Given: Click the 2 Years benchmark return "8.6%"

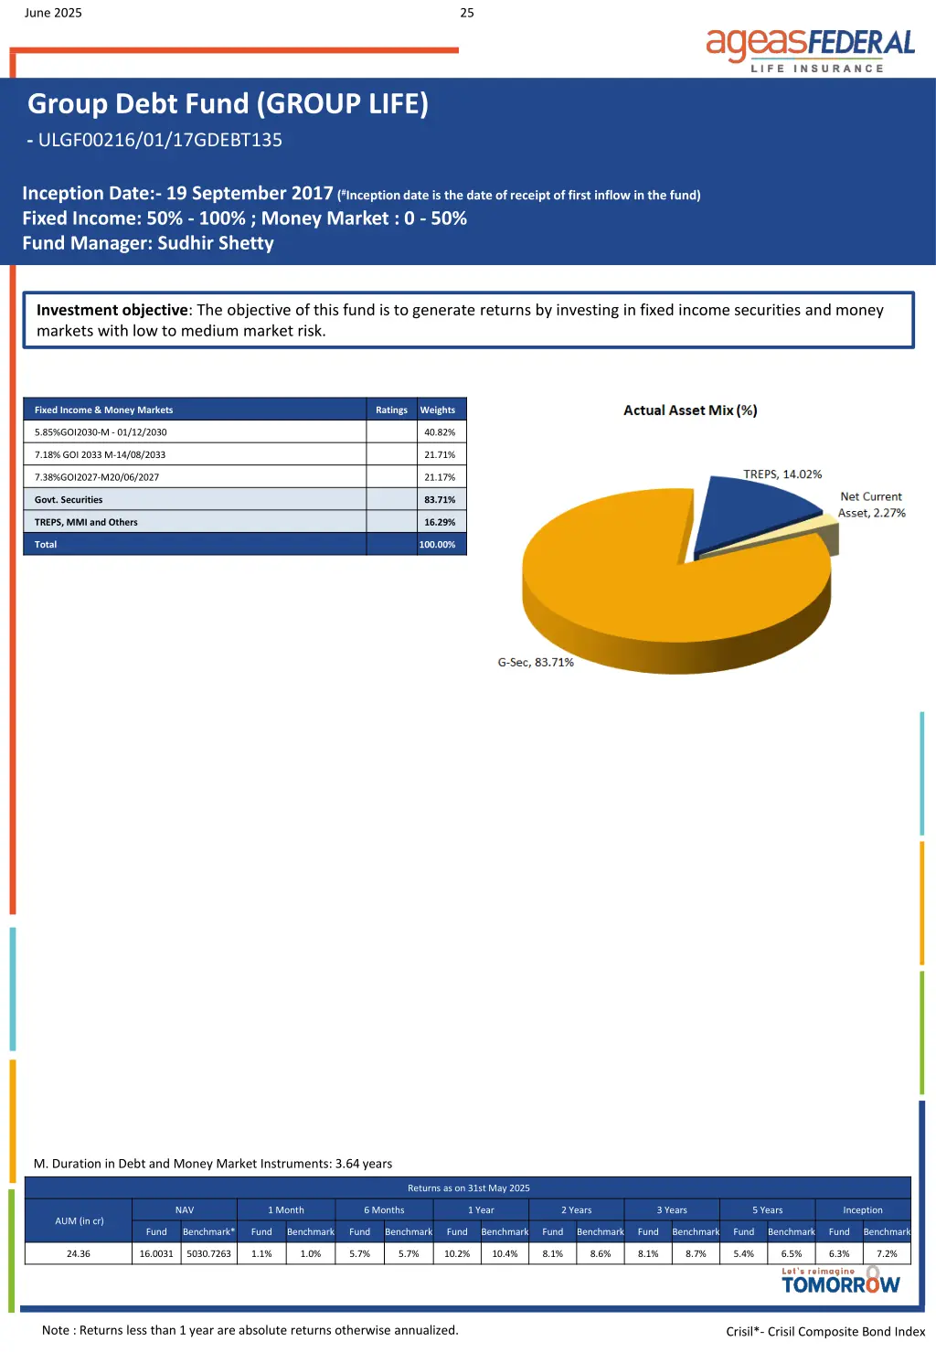Looking at the screenshot, I should click(x=601, y=1254).
